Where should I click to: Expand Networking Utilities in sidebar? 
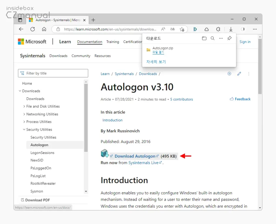[24, 114]
